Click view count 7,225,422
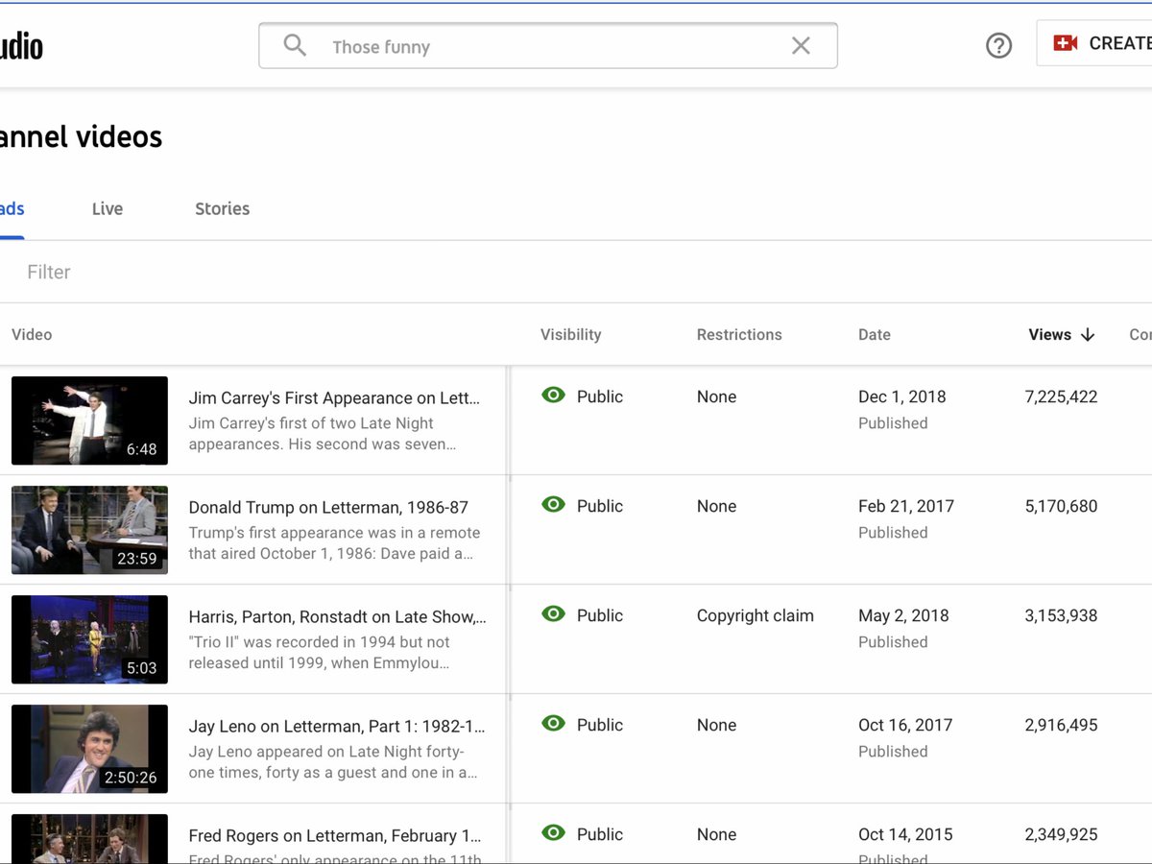This screenshot has height=864, width=1152. point(1061,396)
